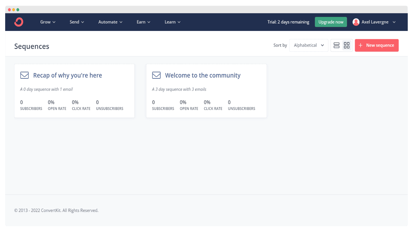Switch to grid view layout
Screen dimensions: 413x232
(x=347, y=45)
